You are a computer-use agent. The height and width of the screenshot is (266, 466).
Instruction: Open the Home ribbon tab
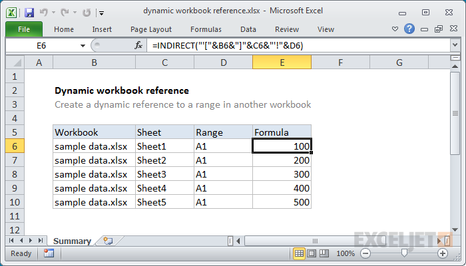click(x=64, y=29)
